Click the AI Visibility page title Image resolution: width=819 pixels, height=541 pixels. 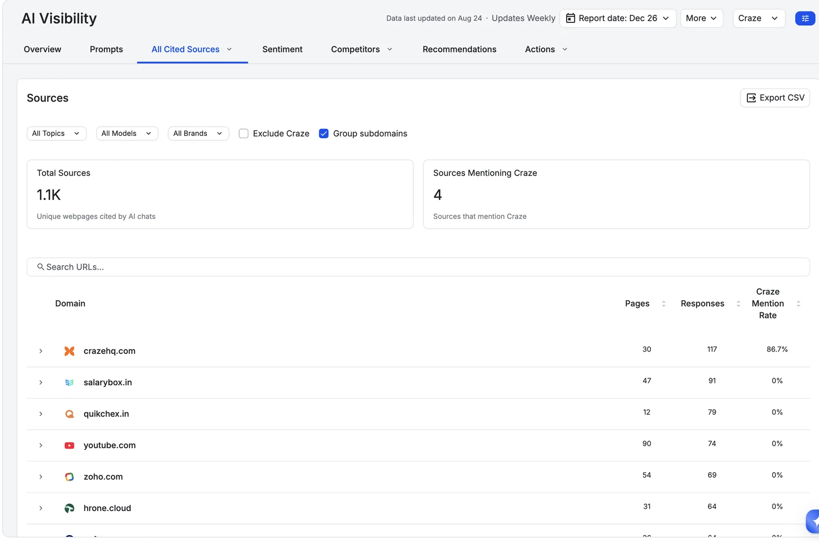click(59, 19)
